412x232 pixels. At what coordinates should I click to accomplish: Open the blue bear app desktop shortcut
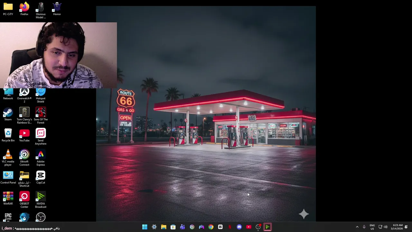tap(24, 217)
